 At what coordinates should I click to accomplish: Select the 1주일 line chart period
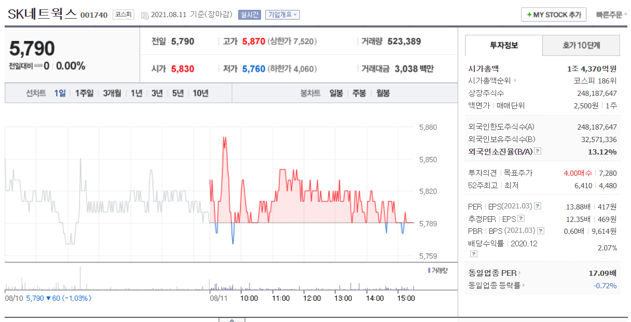(84, 93)
